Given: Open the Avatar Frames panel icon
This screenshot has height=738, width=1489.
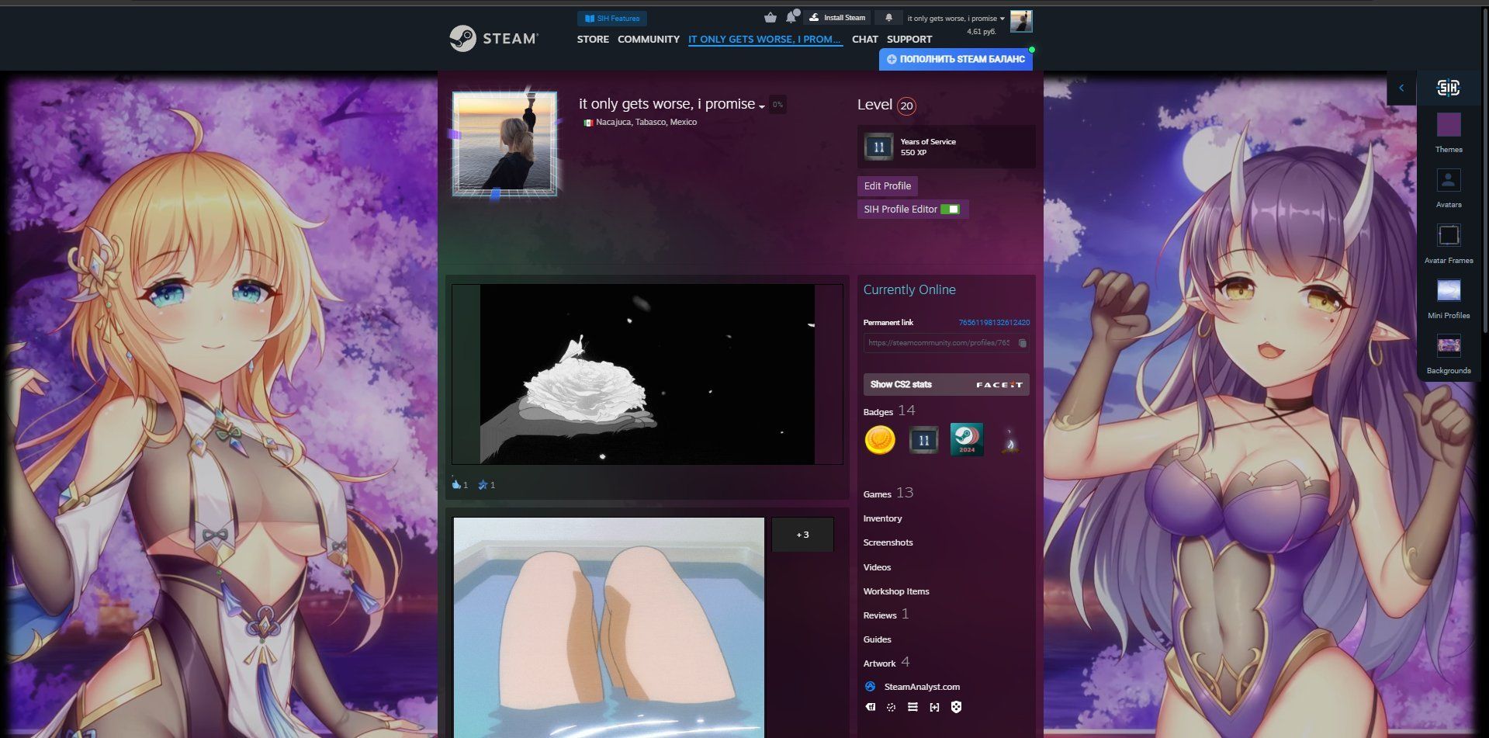Looking at the screenshot, I should [x=1448, y=236].
